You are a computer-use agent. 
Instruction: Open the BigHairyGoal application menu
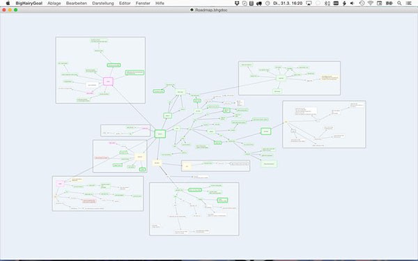coord(29,3)
